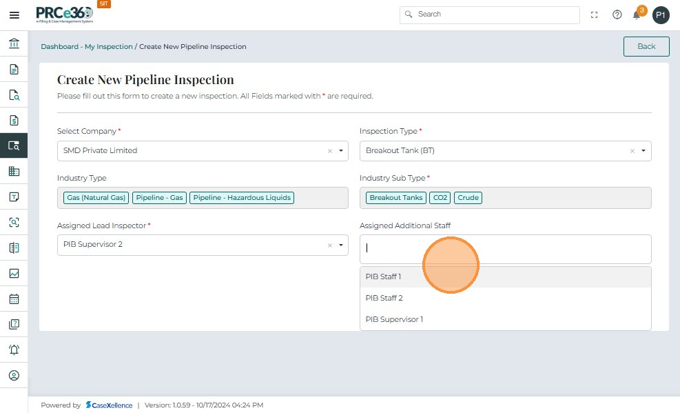Image resolution: width=680 pixels, height=413 pixels.
Task: Open the alarm bell sidebar icon
Action: 14,350
